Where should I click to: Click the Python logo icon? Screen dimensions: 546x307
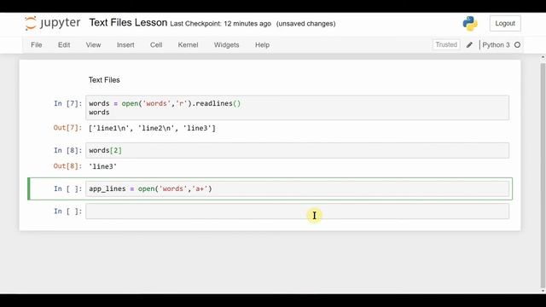470,23
